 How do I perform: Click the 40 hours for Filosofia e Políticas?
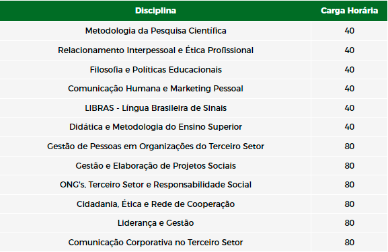tap(350, 70)
